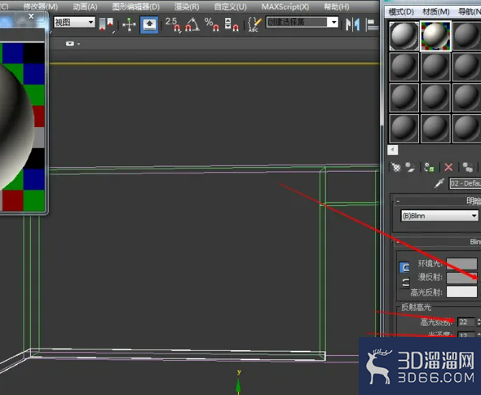Click the Mirror tool icon
This screenshot has height=395, width=481.
(352, 24)
